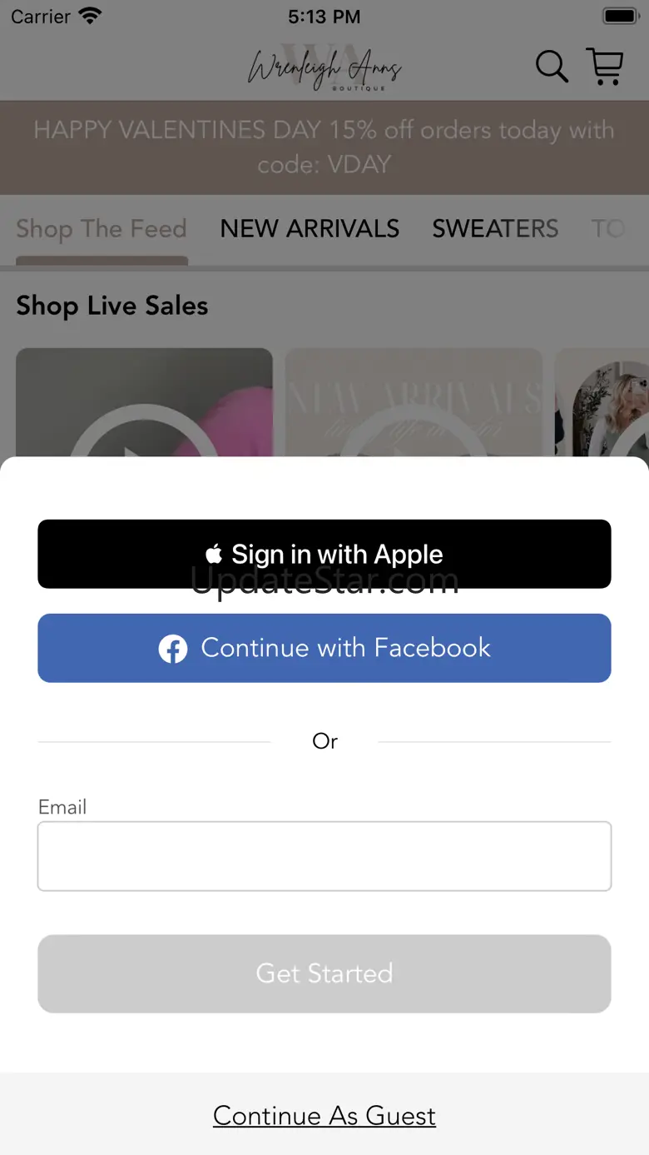The height and width of the screenshot is (1155, 649).
Task: Click the Get Started button
Action: 324,973
